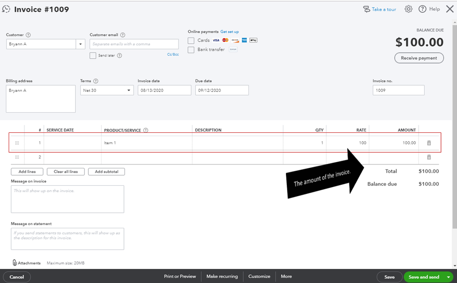
Task: Click the Billing address text box
Action: (41, 99)
